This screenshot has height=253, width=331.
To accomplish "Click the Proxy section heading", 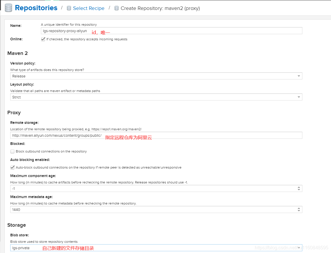I will click(14, 112).
